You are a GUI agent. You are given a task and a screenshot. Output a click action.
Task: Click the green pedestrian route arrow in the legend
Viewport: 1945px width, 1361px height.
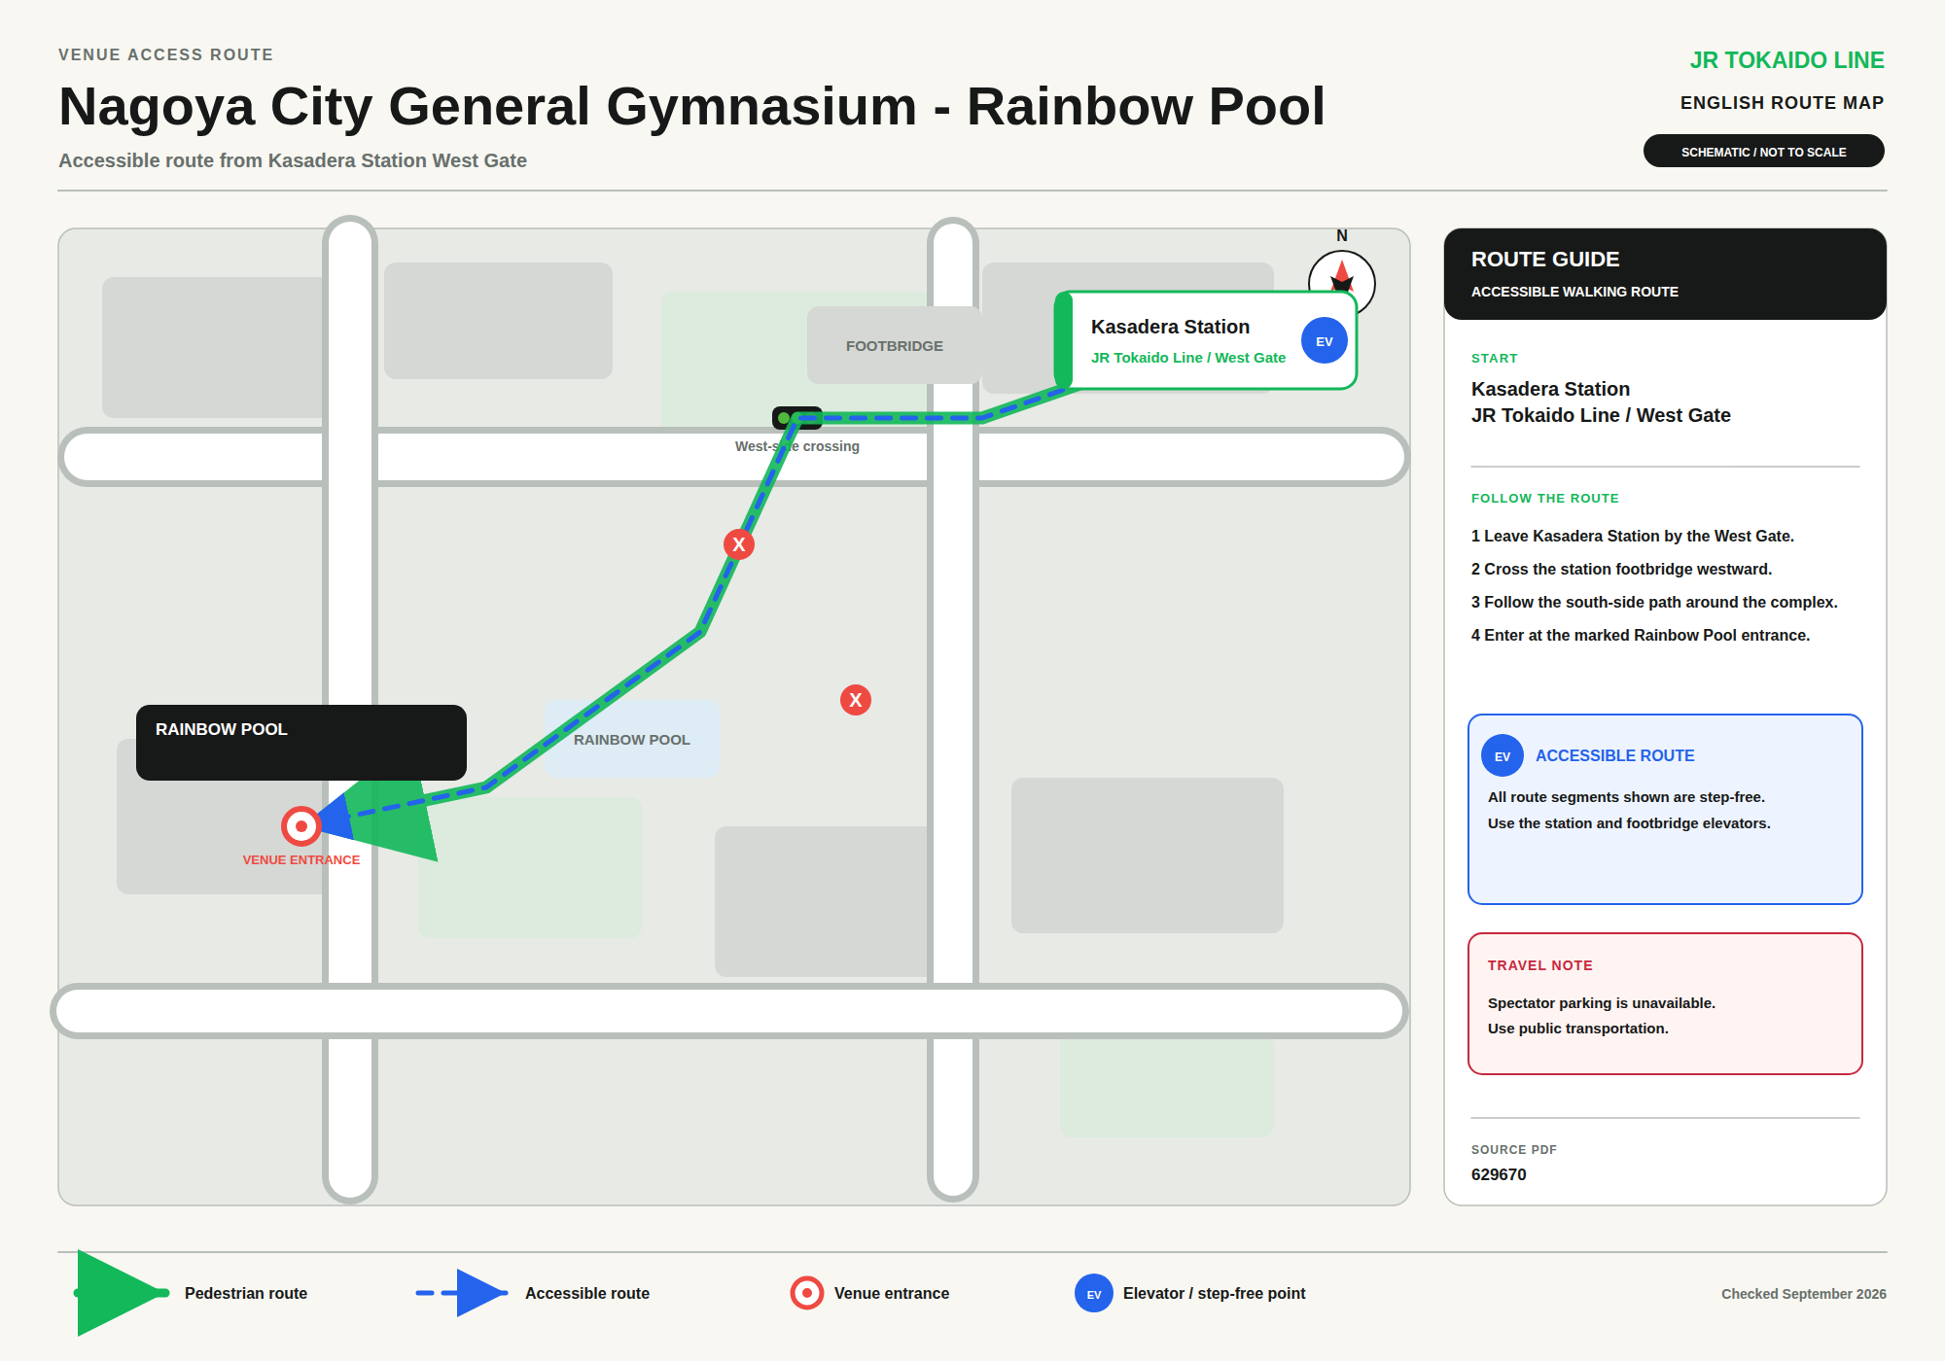click(123, 1293)
